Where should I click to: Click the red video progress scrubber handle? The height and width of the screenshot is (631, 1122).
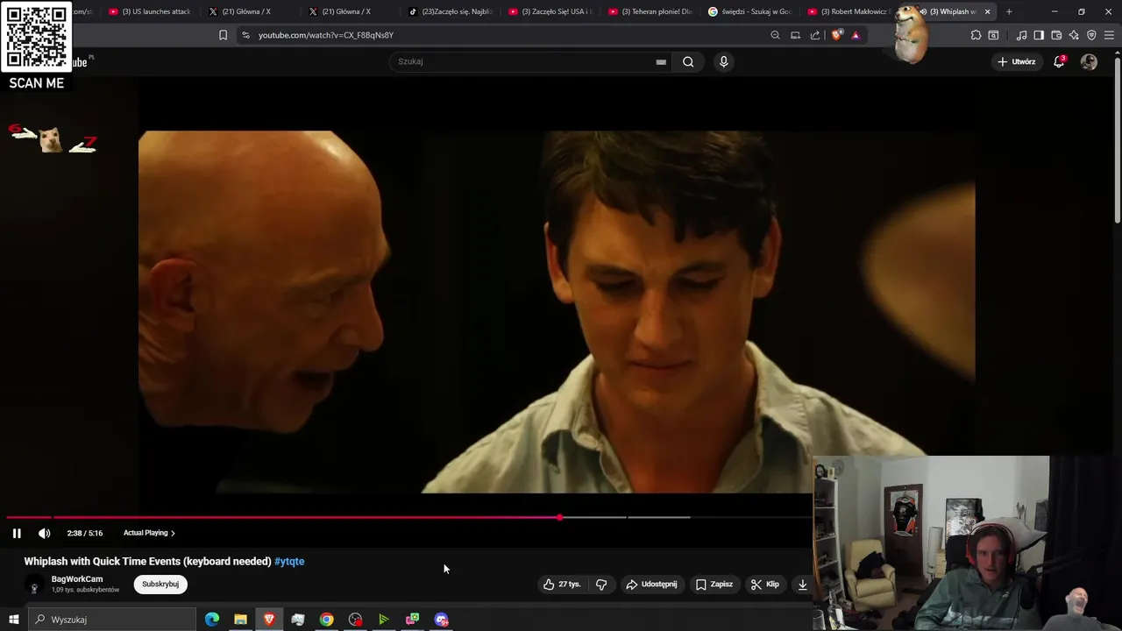click(559, 517)
